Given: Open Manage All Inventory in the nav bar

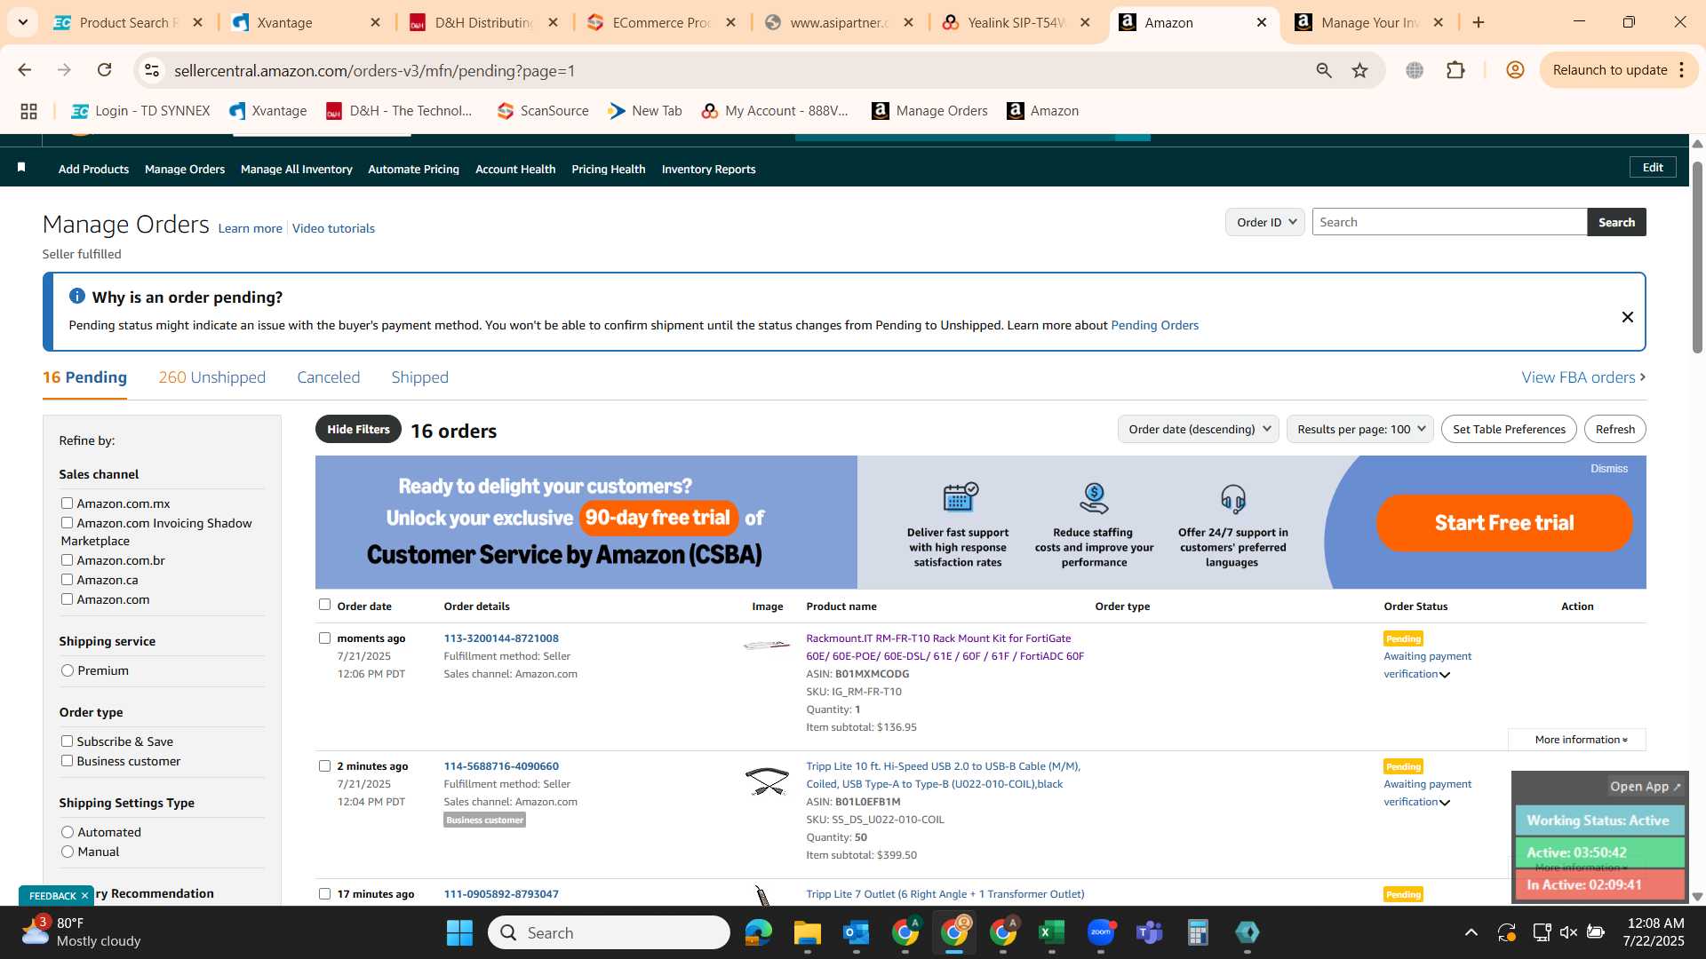Looking at the screenshot, I should click(296, 169).
